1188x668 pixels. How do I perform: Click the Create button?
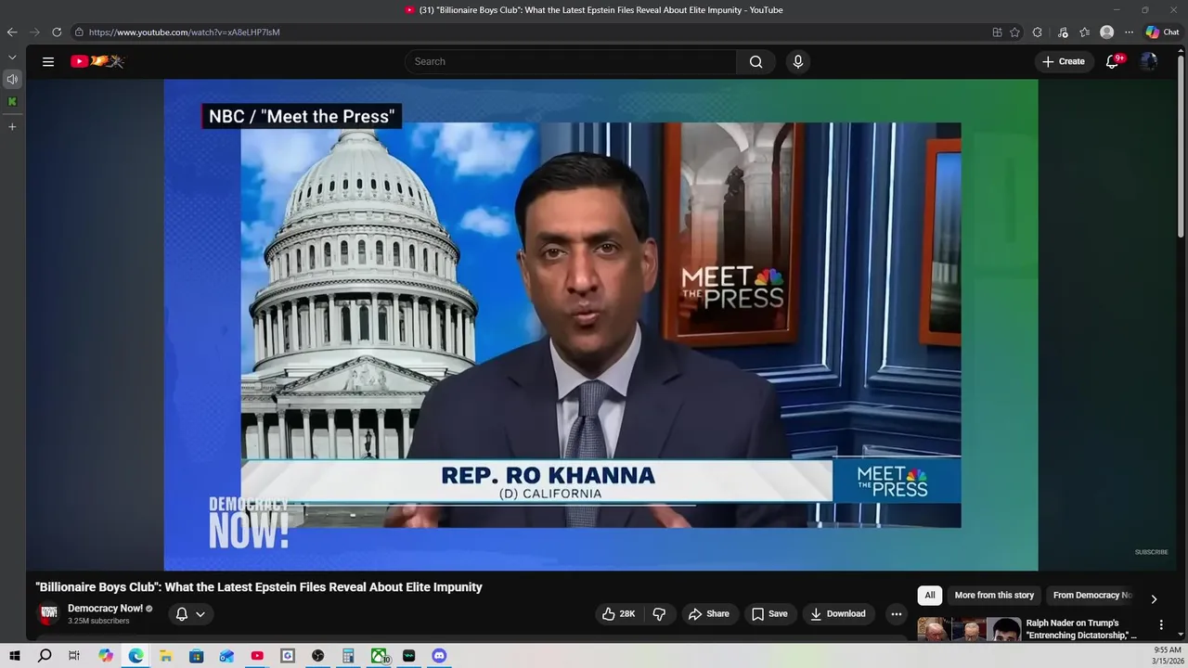pos(1064,61)
